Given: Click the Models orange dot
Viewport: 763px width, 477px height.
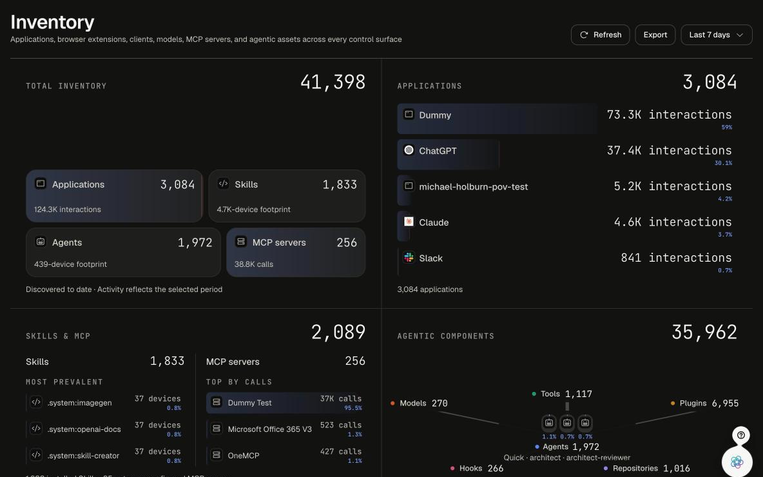Looking at the screenshot, I should pyautogui.click(x=392, y=403).
